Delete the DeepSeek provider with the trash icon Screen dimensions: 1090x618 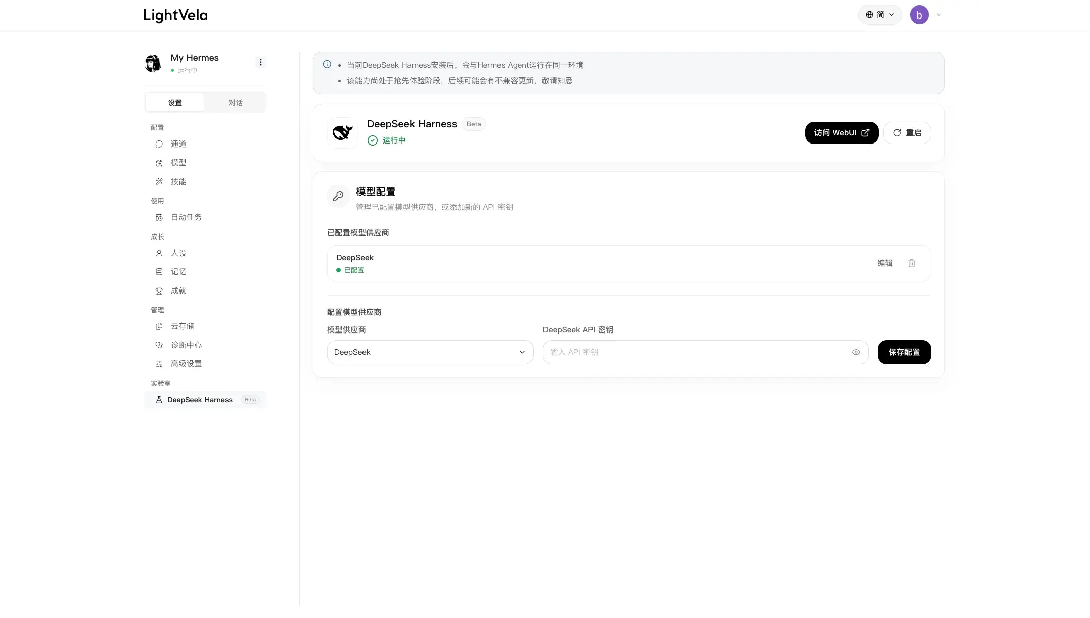911,263
